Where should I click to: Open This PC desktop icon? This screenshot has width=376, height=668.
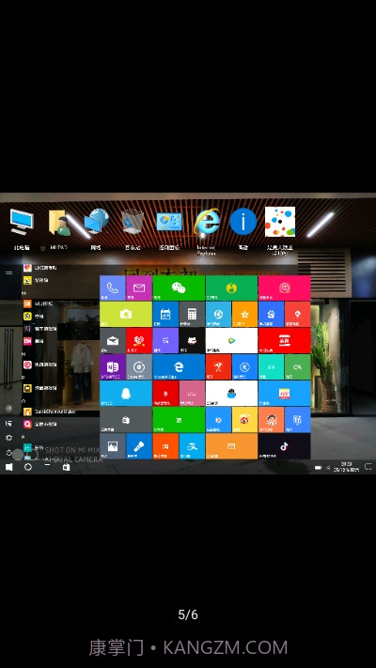(22, 228)
